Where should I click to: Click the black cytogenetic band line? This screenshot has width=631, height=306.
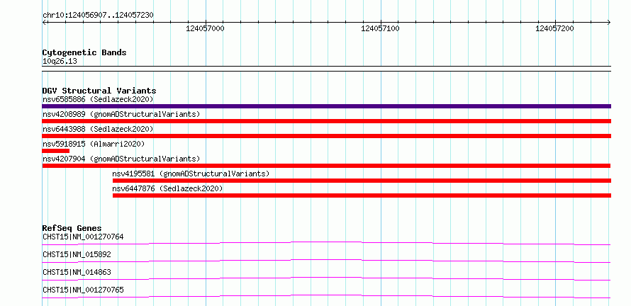coord(326,69)
